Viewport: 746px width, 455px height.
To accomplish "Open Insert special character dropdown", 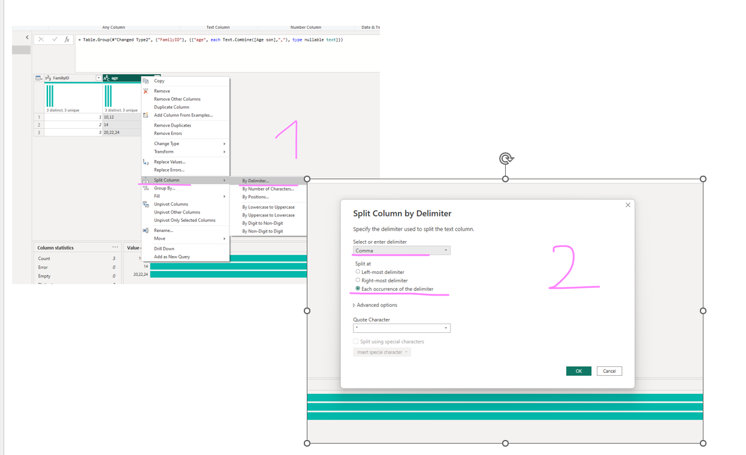I will click(x=382, y=352).
